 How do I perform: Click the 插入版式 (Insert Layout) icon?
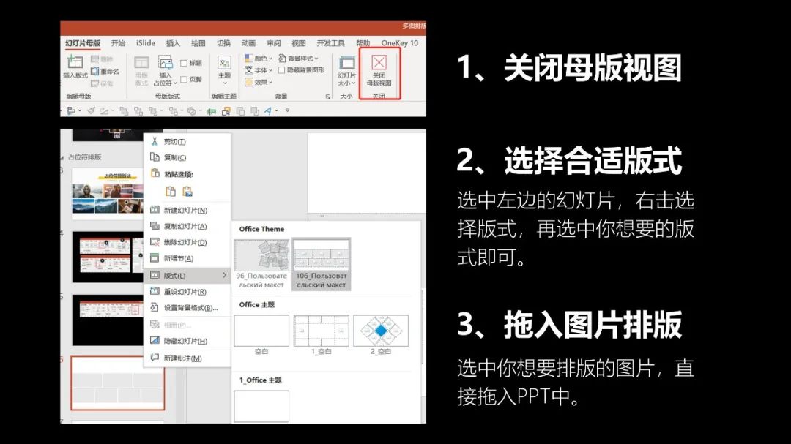(75, 64)
